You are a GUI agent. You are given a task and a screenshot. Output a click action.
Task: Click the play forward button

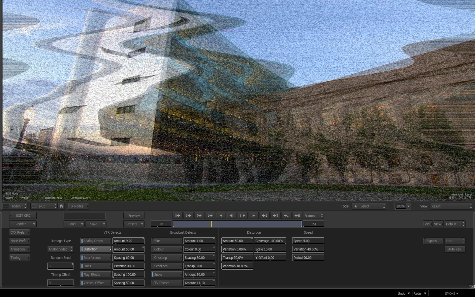[253, 215]
